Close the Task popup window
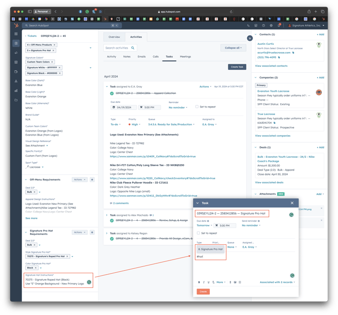Viewport: 338px width, 315px height. tap(292, 202)
